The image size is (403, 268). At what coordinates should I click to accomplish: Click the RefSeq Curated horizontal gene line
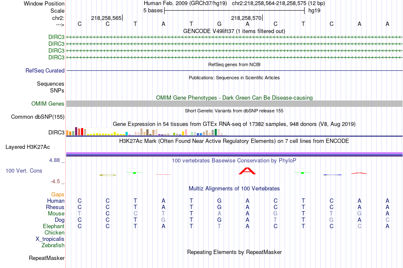pos(234,71)
